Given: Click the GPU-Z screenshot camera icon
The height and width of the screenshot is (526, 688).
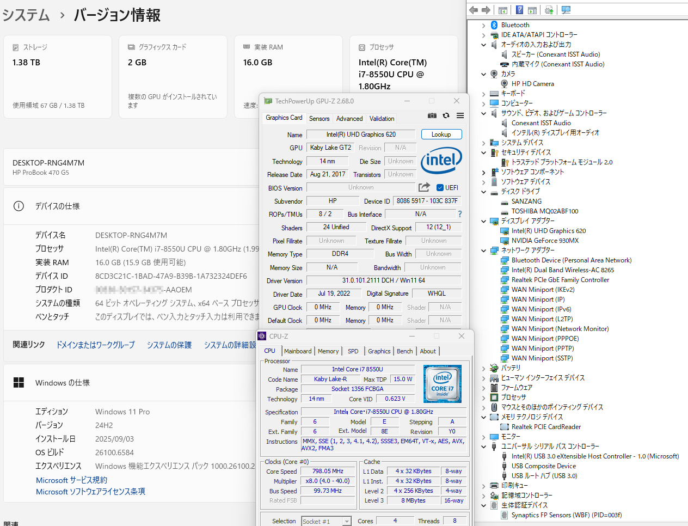Looking at the screenshot, I should tap(432, 115).
